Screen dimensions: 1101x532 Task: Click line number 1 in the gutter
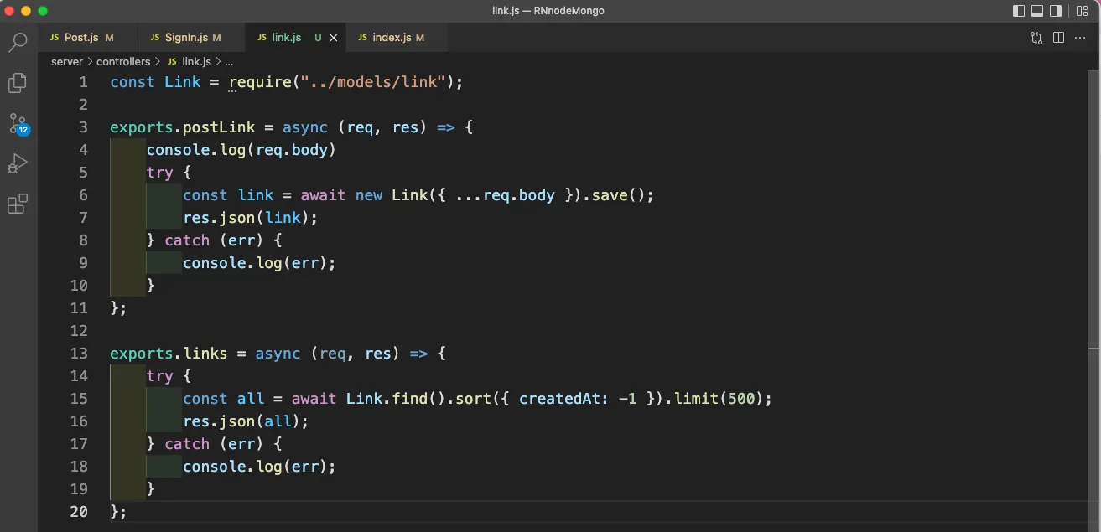(x=83, y=82)
